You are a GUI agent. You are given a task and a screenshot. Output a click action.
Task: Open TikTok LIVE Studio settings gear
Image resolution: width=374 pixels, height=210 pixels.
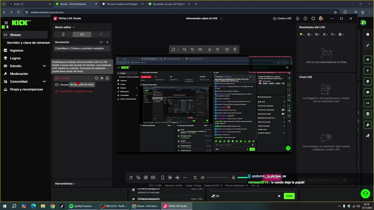click(x=313, y=18)
